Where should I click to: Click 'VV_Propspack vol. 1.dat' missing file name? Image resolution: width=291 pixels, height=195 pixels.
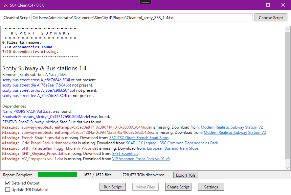click(x=42, y=159)
